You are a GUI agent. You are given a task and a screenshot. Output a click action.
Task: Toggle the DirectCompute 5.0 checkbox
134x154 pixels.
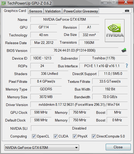94,136
